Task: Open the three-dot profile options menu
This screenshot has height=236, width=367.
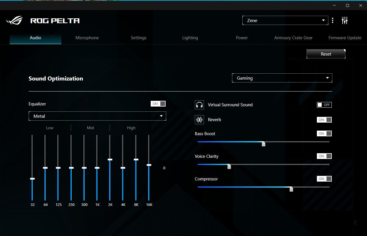Action: pos(333,20)
